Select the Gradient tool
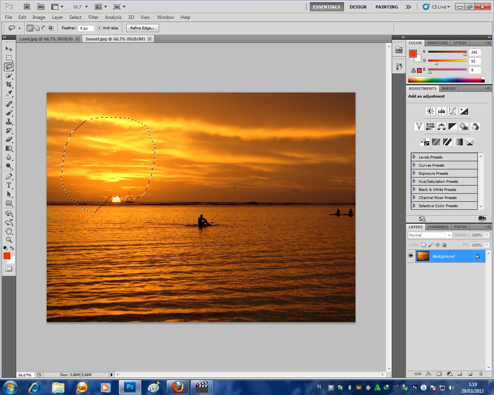This screenshot has width=494, height=395. click(x=9, y=148)
